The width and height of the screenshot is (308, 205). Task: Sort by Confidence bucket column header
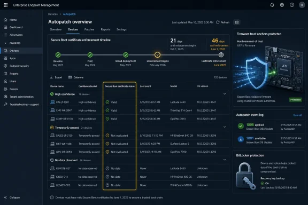88,86
